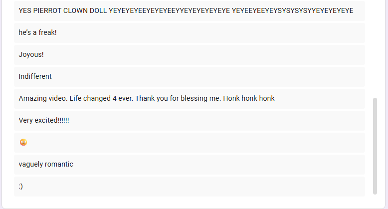388x209 pixels.
Task: Click the "Amazing video." sentence
Action: click(x=43, y=98)
